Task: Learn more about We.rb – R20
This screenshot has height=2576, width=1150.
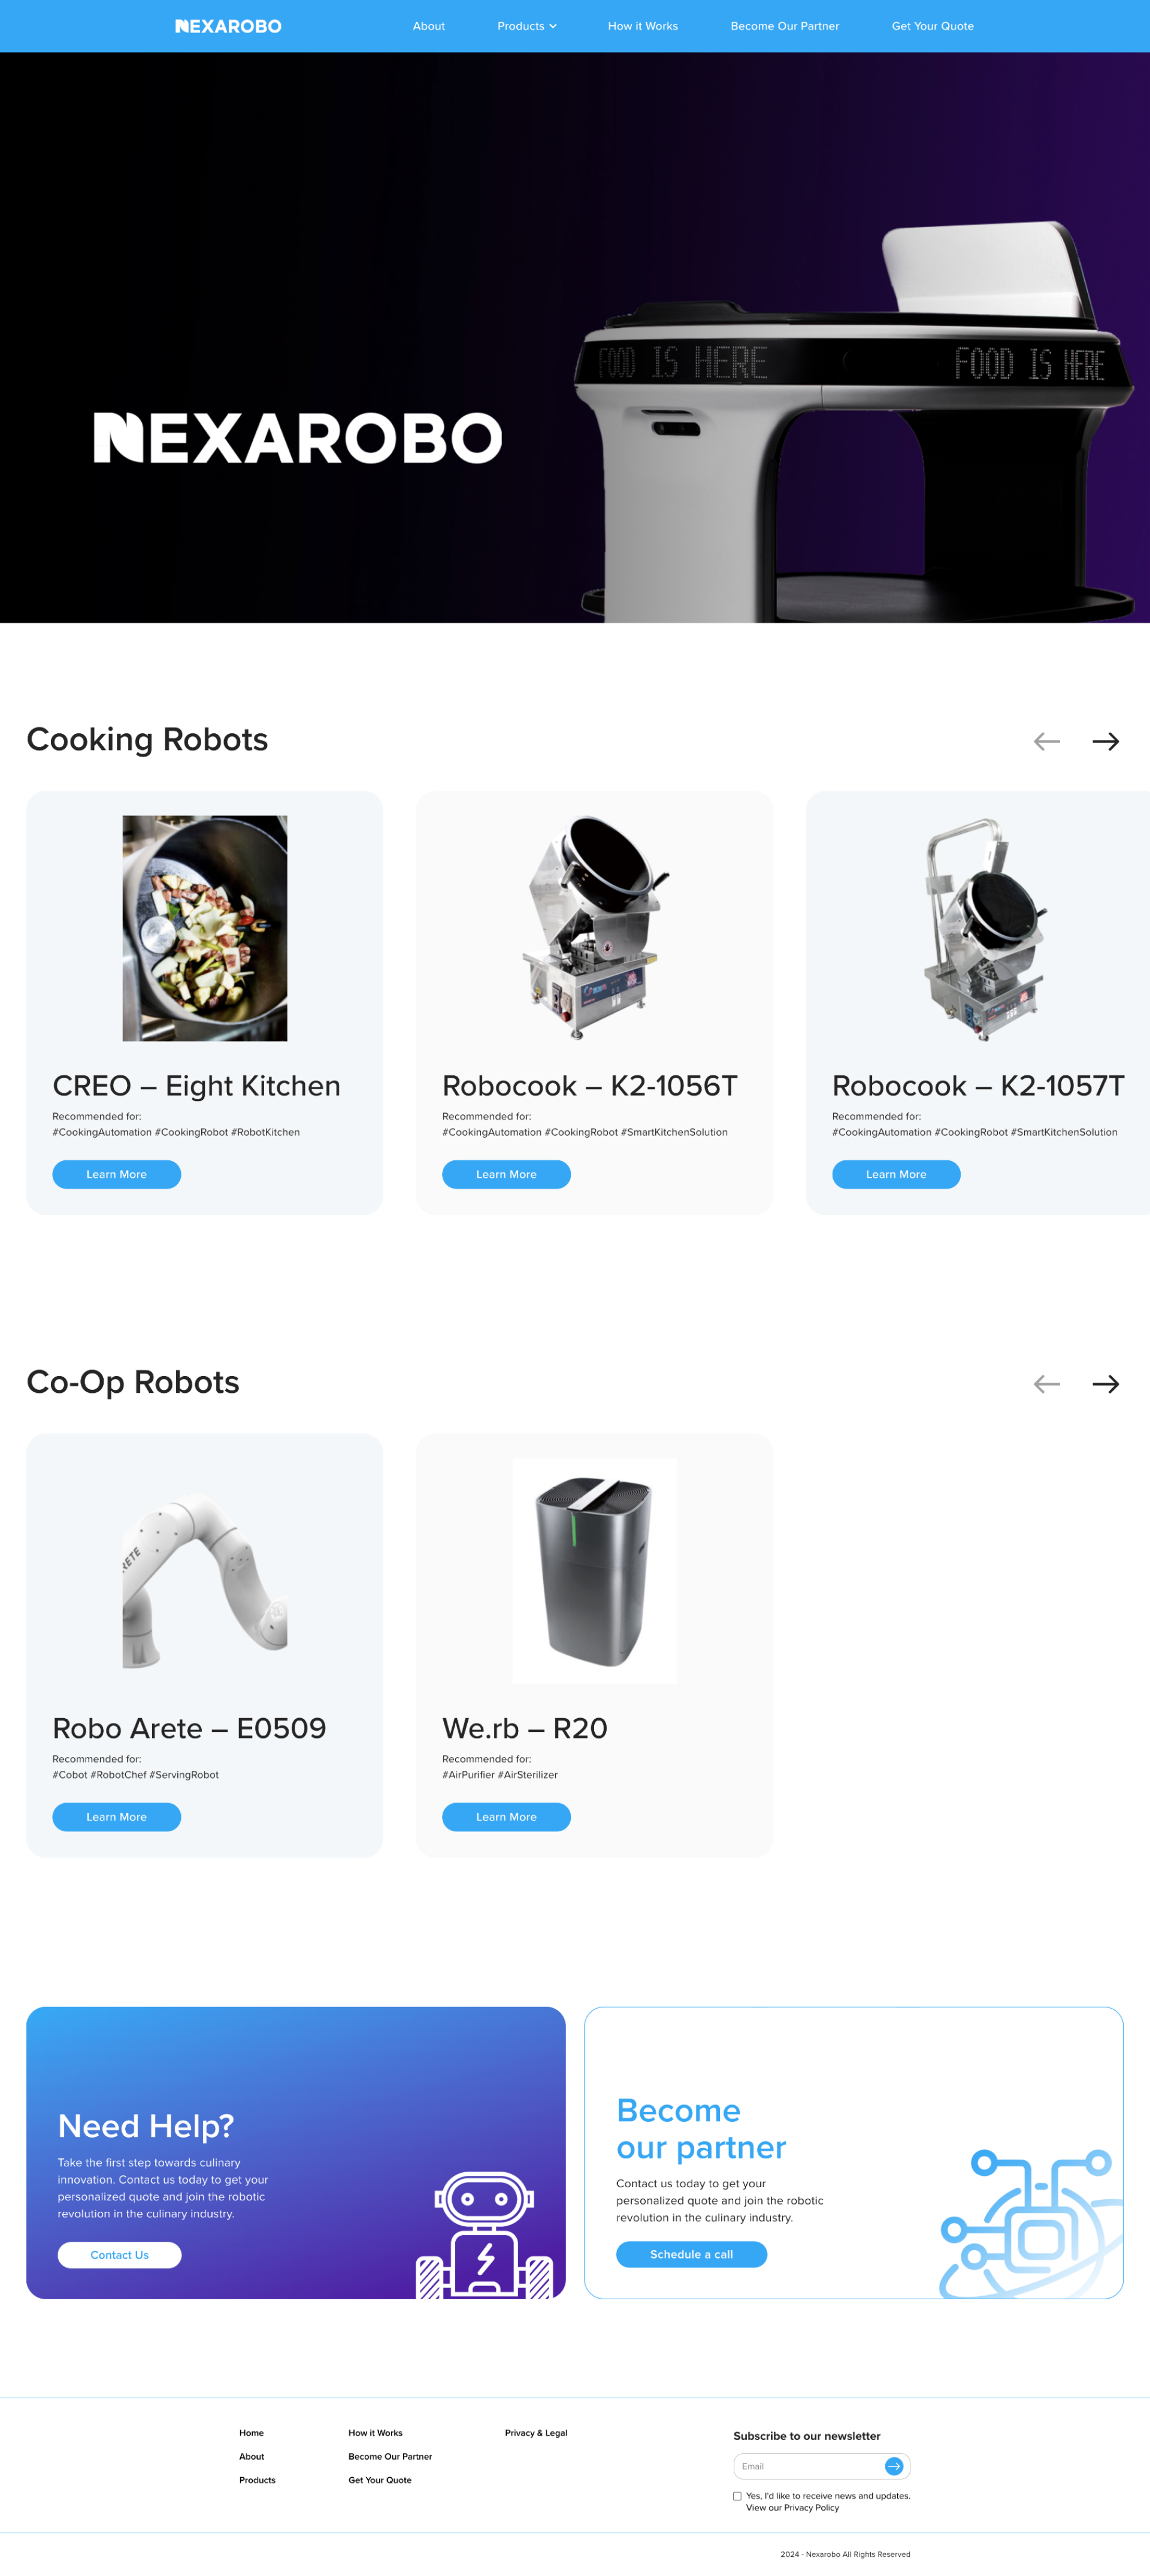Action: pyautogui.click(x=506, y=1817)
